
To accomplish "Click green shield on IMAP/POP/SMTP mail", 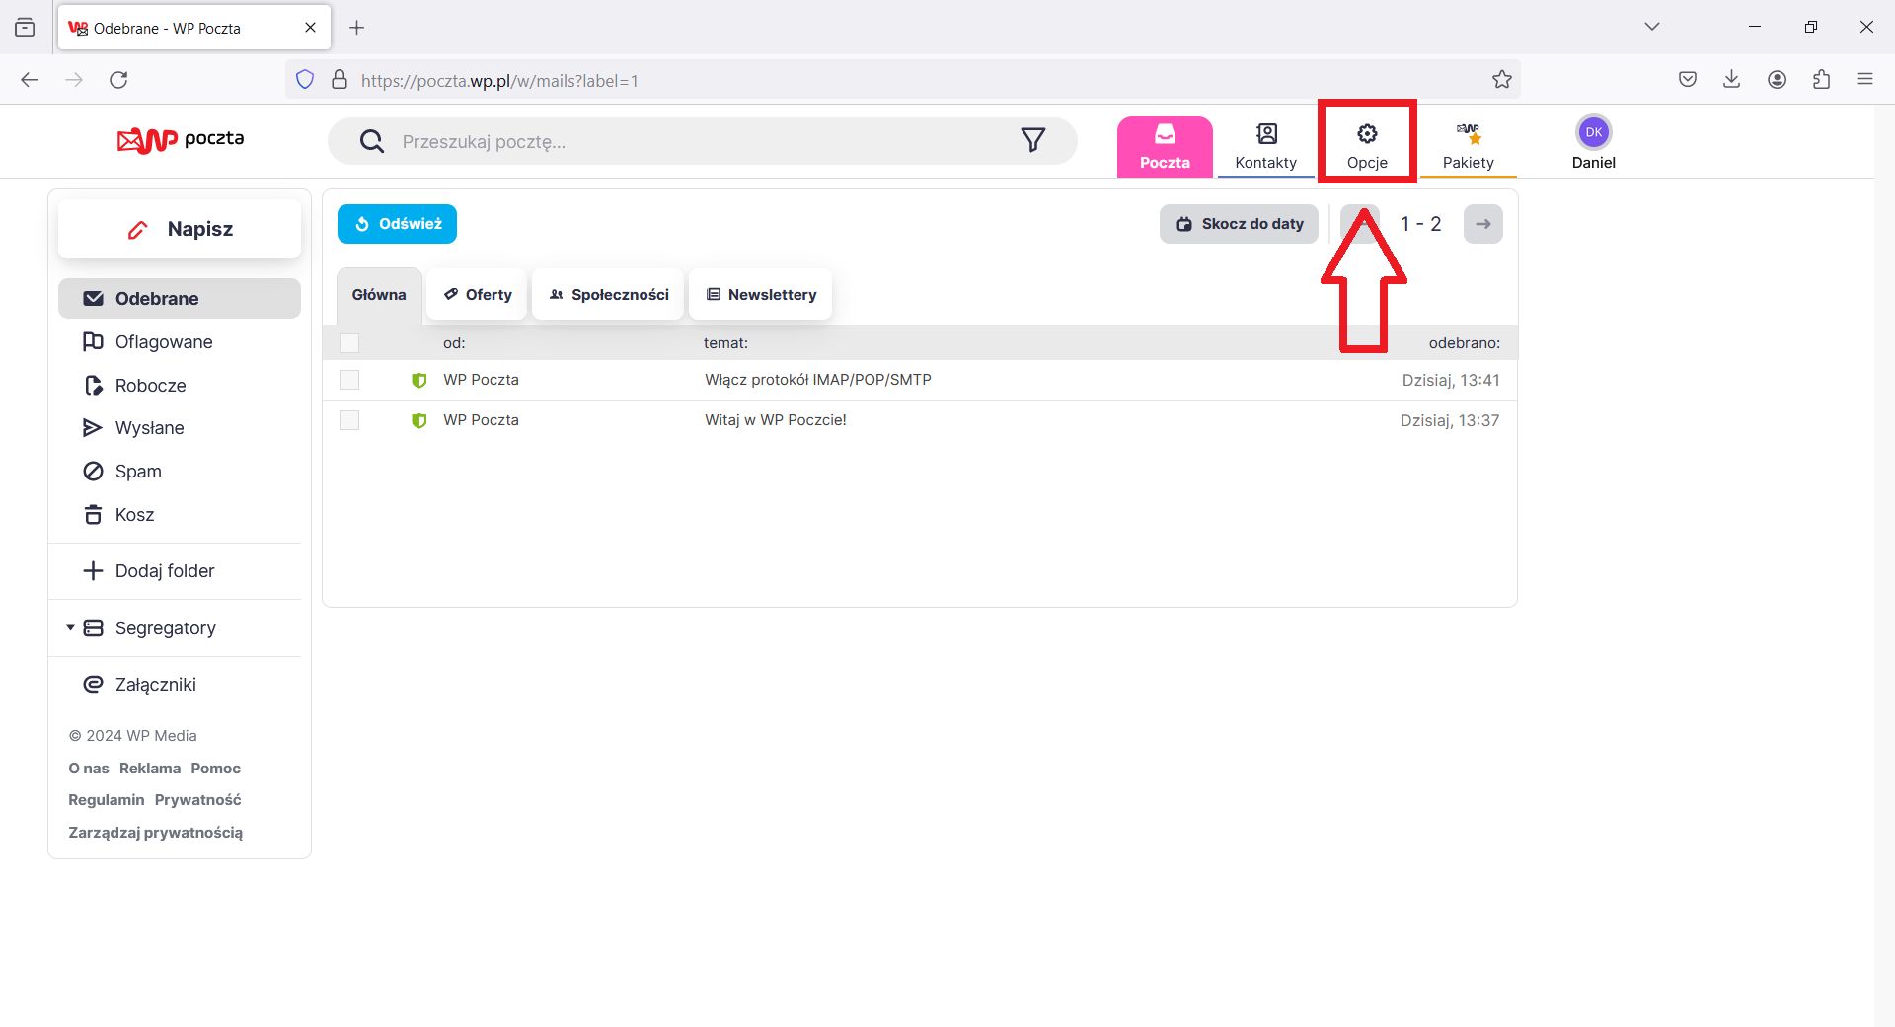I will [418, 380].
